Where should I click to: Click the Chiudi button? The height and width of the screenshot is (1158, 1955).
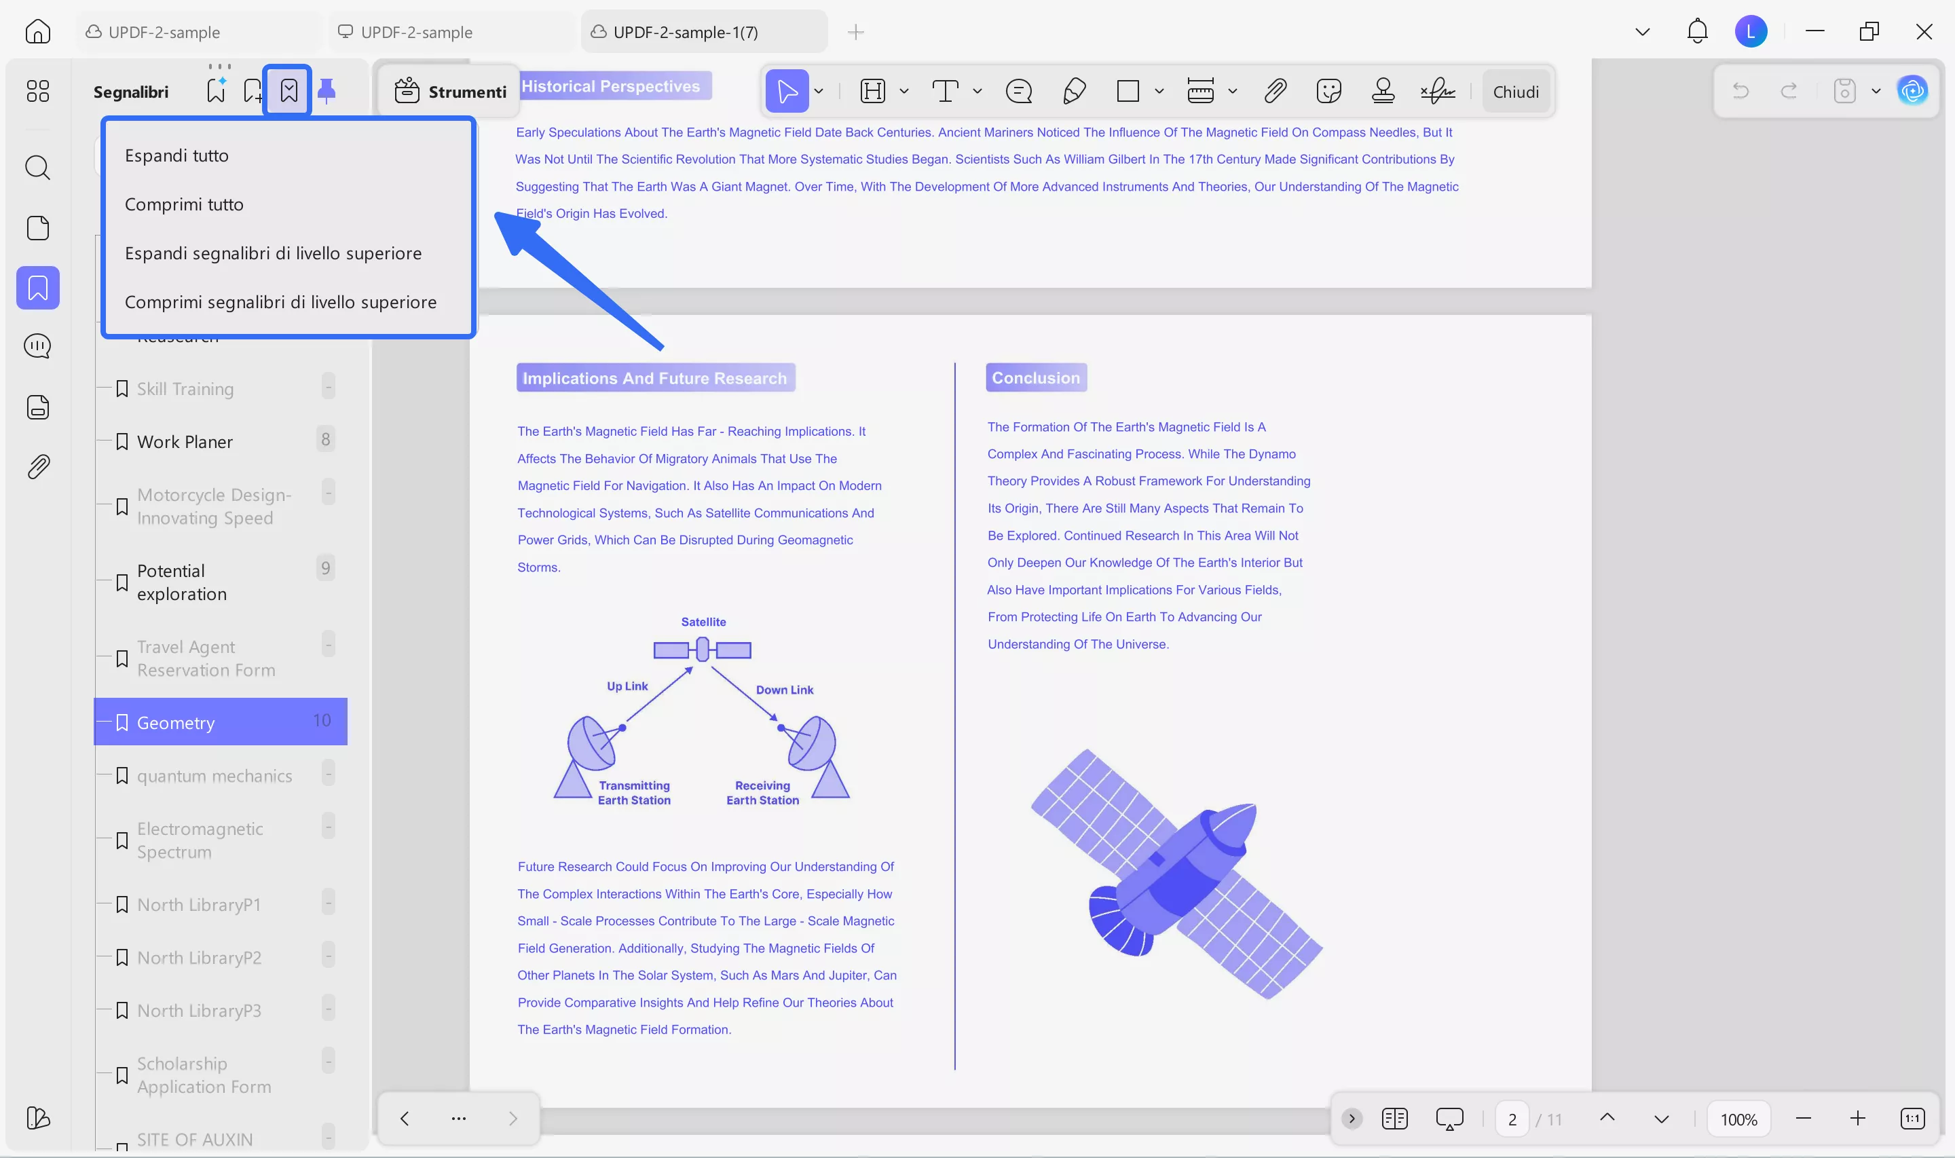click(1516, 92)
